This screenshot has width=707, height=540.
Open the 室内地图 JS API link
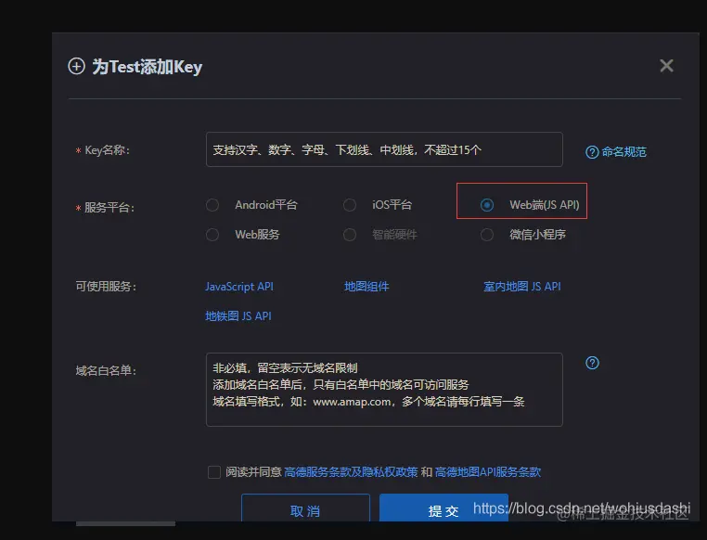(522, 287)
